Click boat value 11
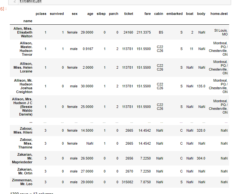Image resolution: width=232 pixels, height=194 pixels. coord(191,49)
